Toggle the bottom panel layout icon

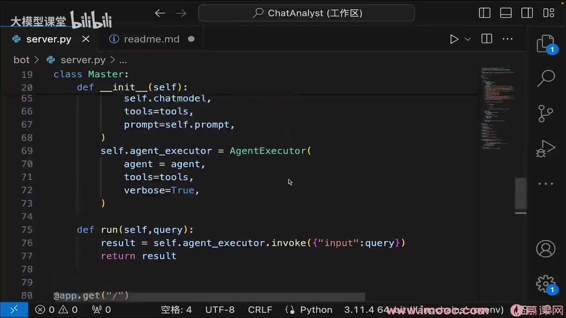pyautogui.click(x=506, y=13)
